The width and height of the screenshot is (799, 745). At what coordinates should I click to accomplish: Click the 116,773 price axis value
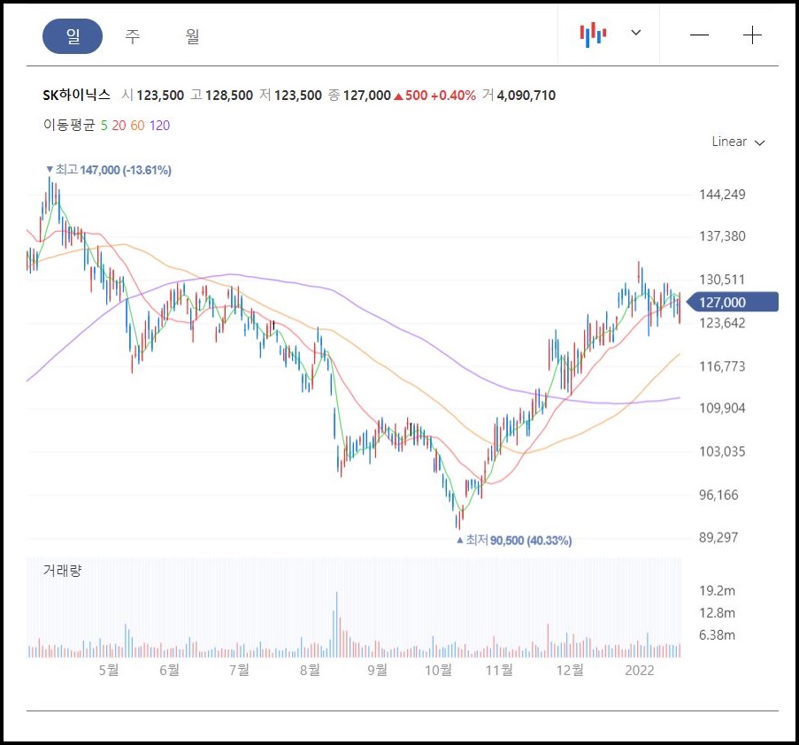(x=722, y=366)
